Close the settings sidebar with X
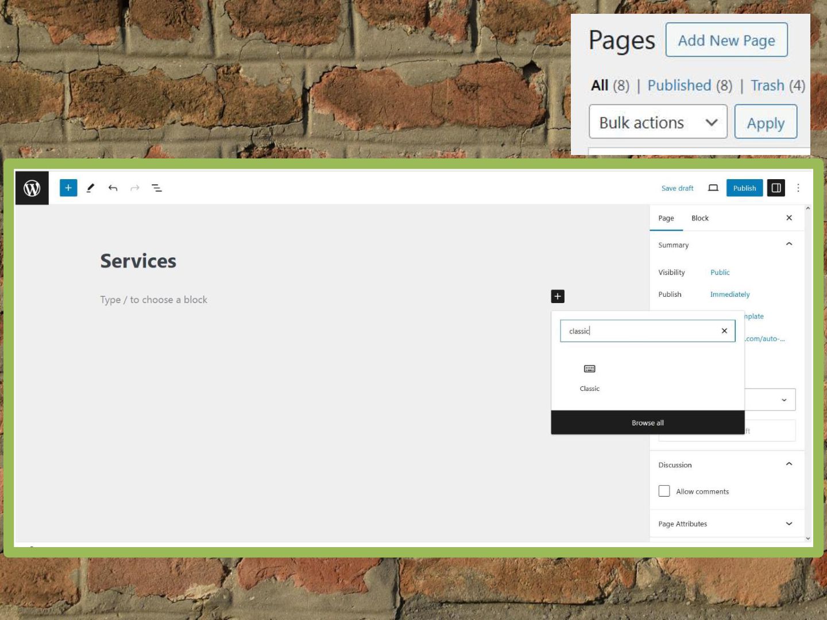Screen dimensions: 827x620 click(789, 218)
